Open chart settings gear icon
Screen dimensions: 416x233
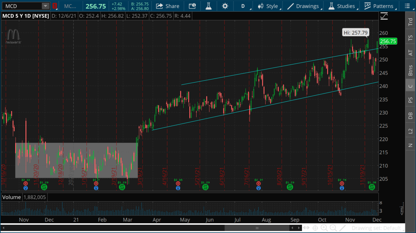pos(225,6)
